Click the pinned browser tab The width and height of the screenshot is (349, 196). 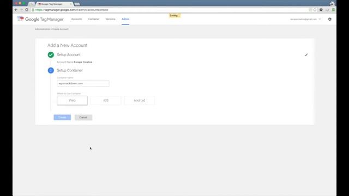pyautogui.click(x=32, y=4)
